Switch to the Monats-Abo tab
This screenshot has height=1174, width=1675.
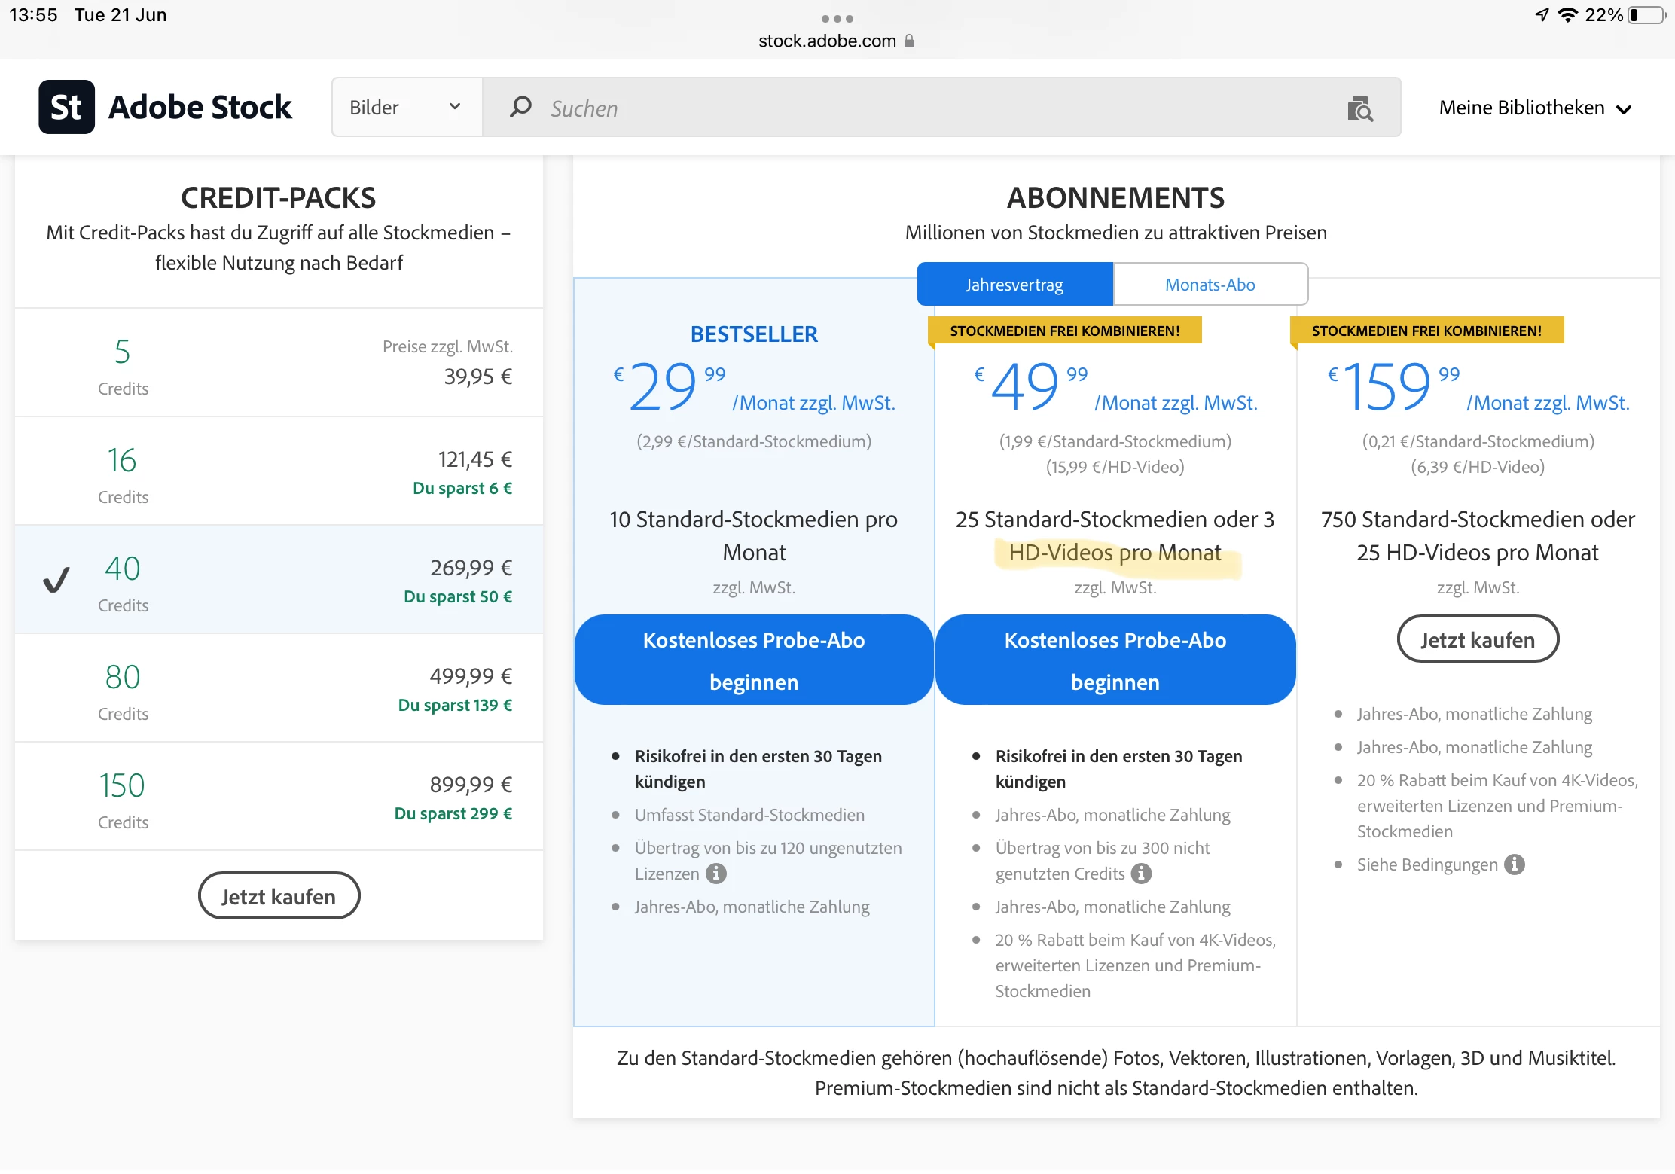[1210, 285]
